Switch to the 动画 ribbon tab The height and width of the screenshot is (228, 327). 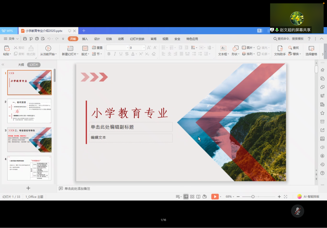pos(121,39)
